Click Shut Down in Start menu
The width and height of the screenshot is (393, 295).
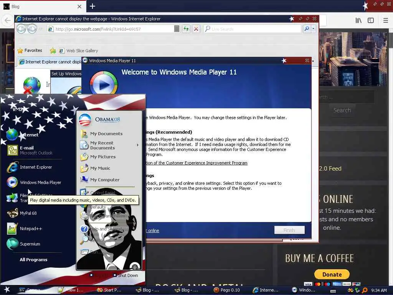125,275
